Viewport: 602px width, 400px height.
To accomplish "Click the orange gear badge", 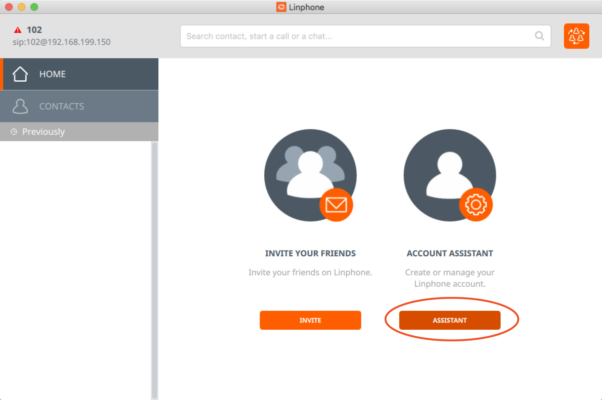I will (x=476, y=205).
